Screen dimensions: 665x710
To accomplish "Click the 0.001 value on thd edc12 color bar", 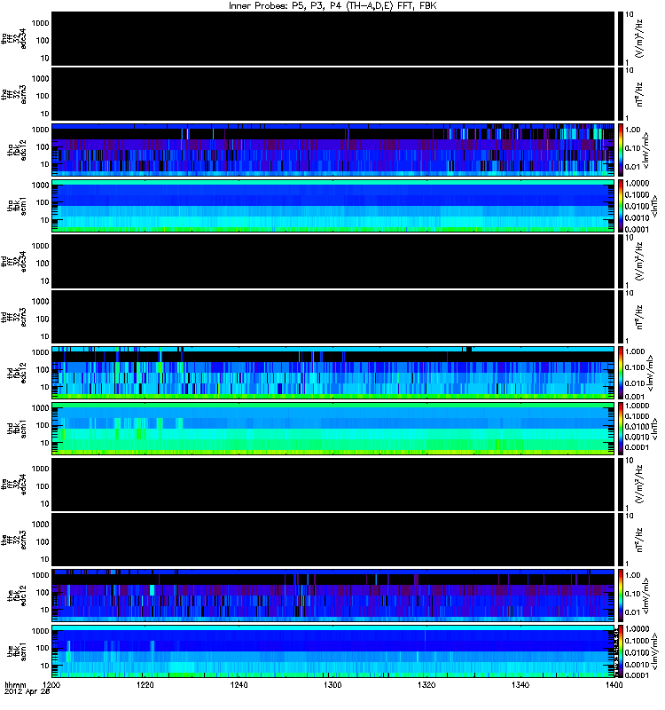I will 635,397.
